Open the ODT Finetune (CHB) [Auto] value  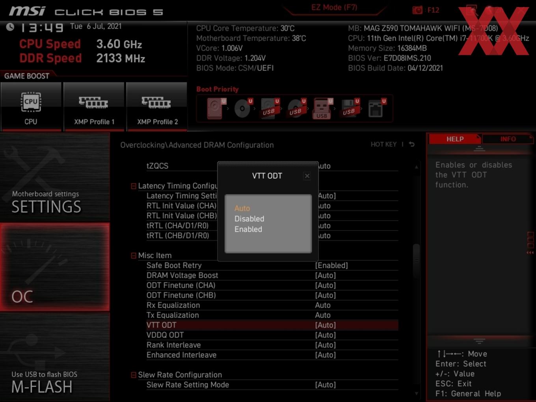click(x=326, y=295)
